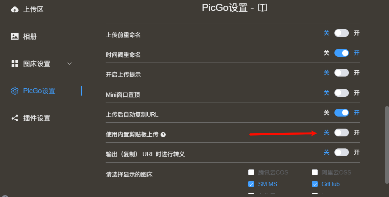Click the image host settings grid icon
The image size is (389, 197).
pos(15,64)
